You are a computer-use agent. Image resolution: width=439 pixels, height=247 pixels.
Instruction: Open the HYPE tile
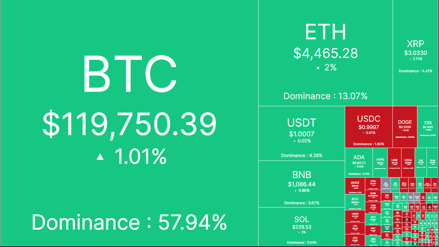coord(380,163)
